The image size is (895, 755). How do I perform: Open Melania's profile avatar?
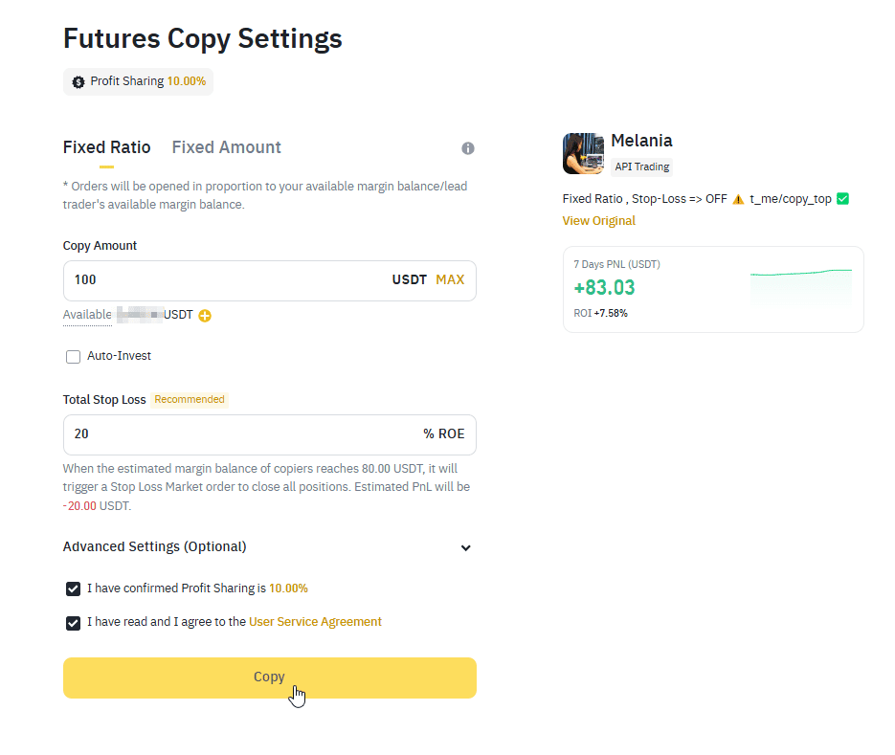pyautogui.click(x=583, y=153)
